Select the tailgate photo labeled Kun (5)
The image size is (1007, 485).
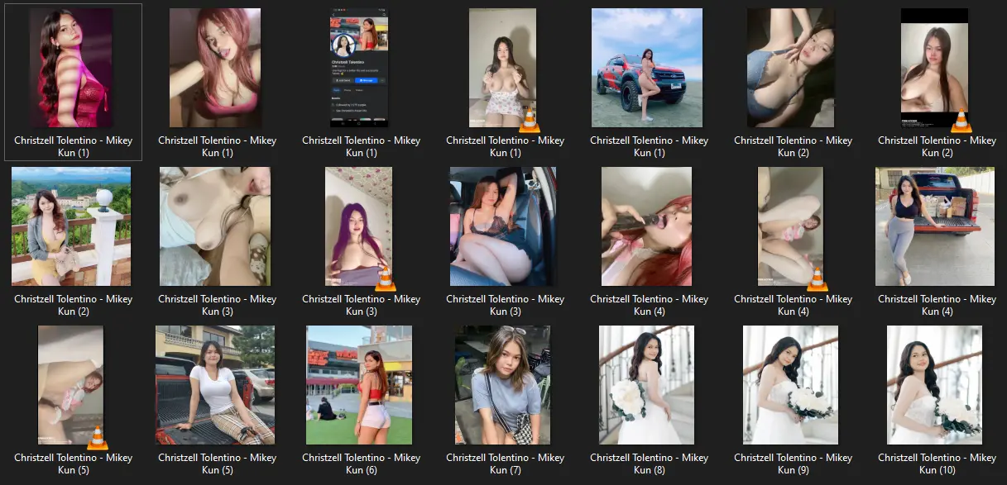tap(215, 385)
